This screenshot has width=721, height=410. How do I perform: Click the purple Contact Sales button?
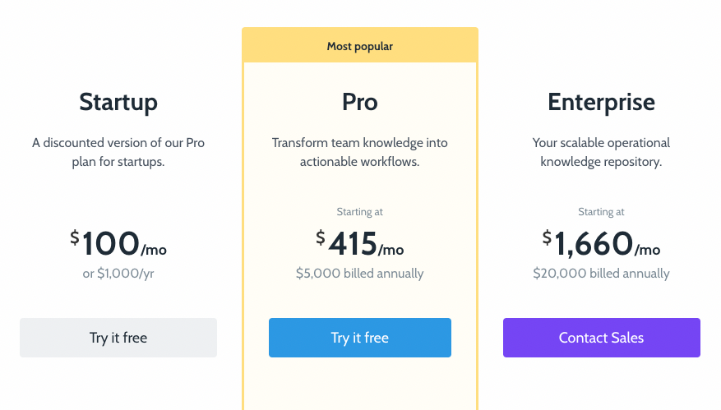tap(602, 338)
